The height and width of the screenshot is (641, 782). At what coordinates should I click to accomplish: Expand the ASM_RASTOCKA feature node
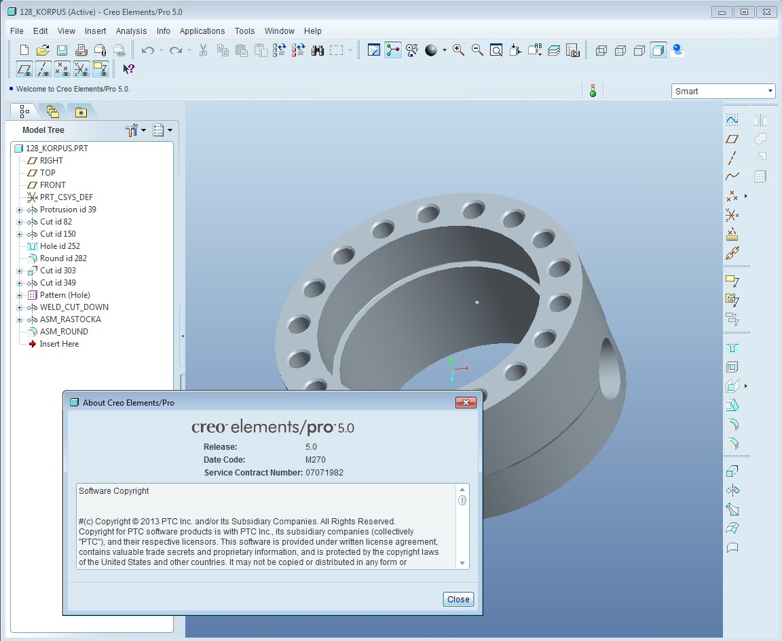tap(20, 319)
